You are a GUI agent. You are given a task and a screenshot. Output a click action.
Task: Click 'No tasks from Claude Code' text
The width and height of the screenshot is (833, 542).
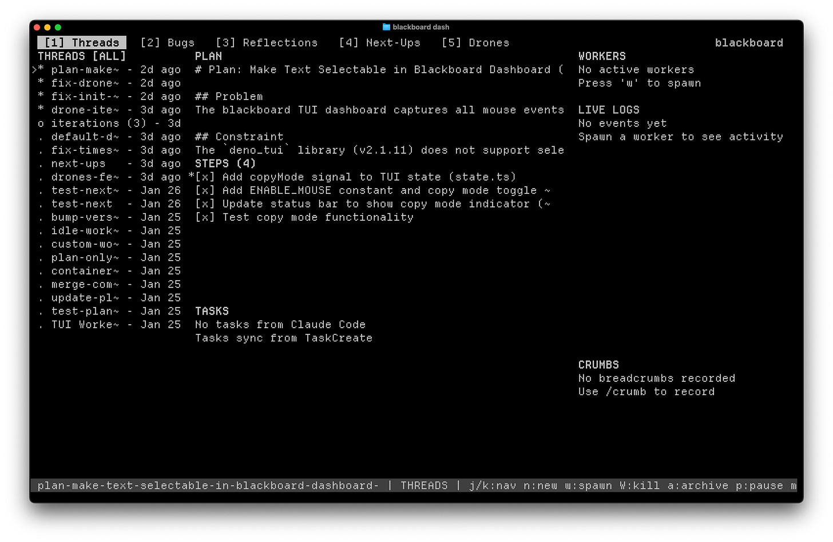(280, 325)
